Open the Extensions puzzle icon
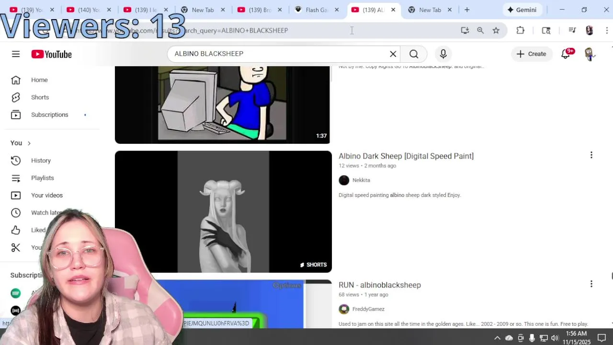 (x=521, y=30)
